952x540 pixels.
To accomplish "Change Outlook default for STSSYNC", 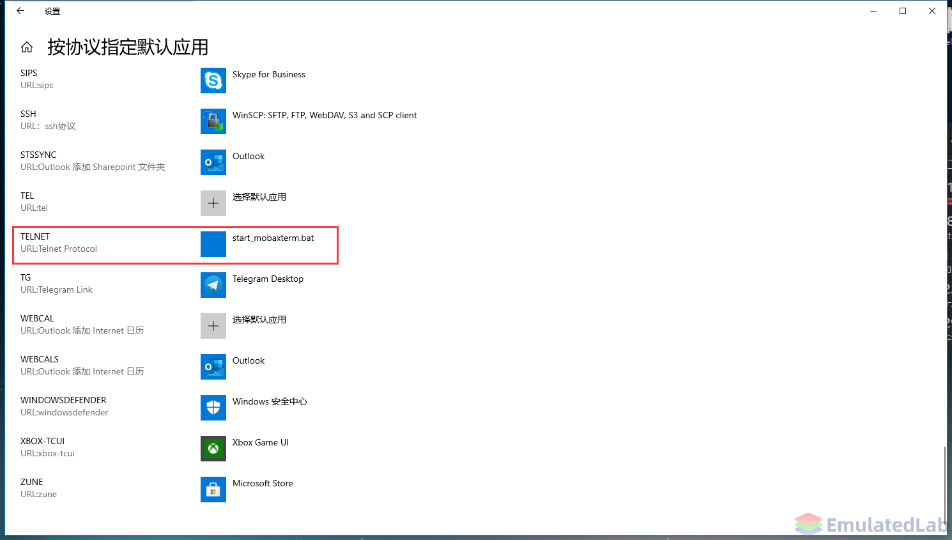I will click(x=249, y=156).
